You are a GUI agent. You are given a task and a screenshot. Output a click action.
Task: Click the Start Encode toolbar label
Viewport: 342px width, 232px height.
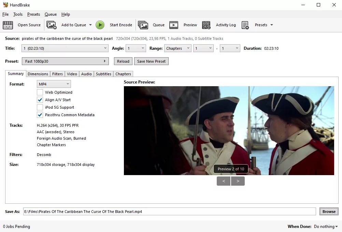coord(121,25)
